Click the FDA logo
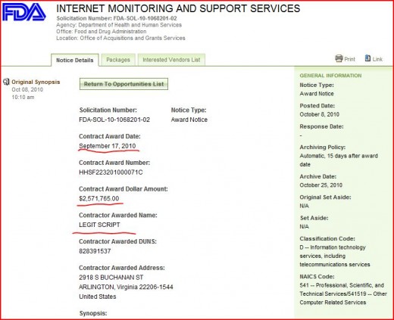 (24, 12)
